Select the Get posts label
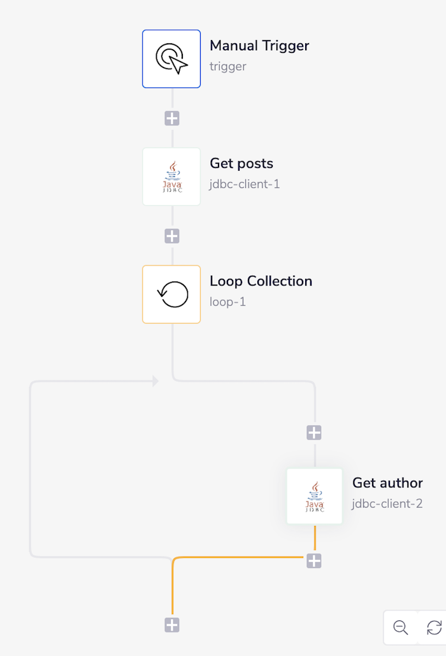The width and height of the screenshot is (446, 656). click(x=241, y=163)
